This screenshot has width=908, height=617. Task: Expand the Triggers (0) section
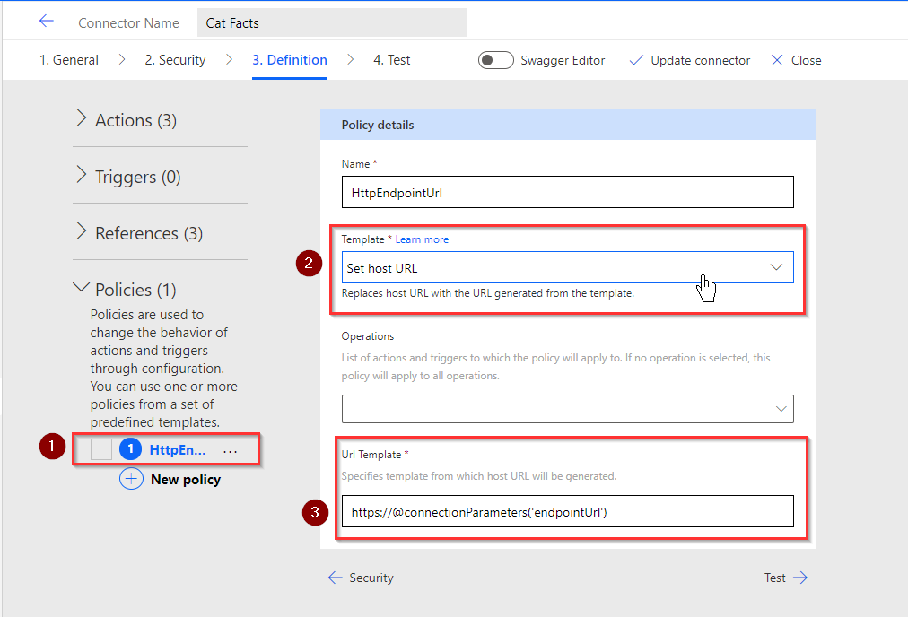(x=128, y=176)
